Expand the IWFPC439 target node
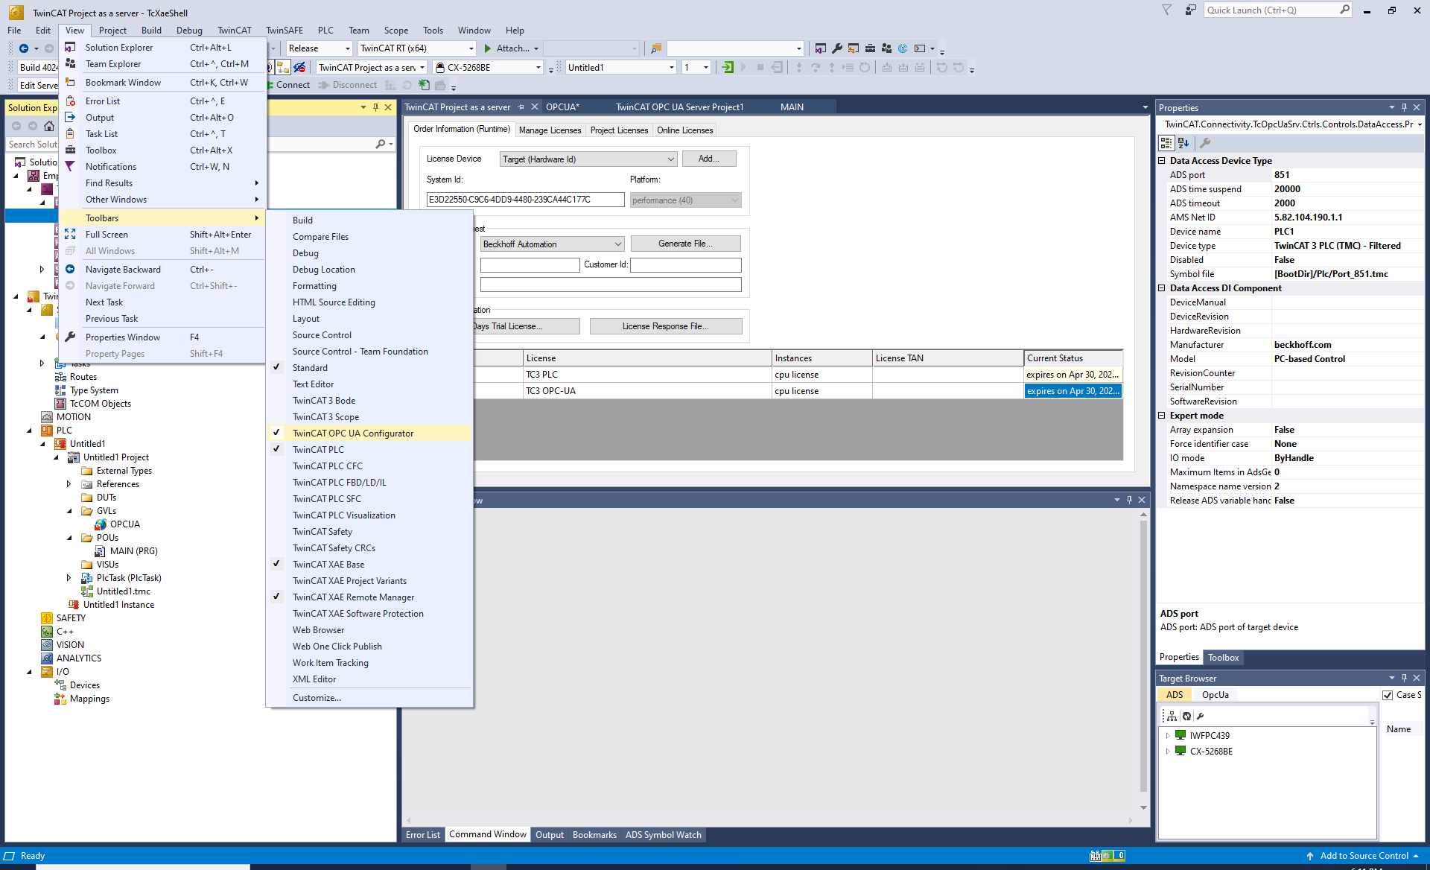Image resolution: width=1430 pixels, height=870 pixels. point(1167,736)
